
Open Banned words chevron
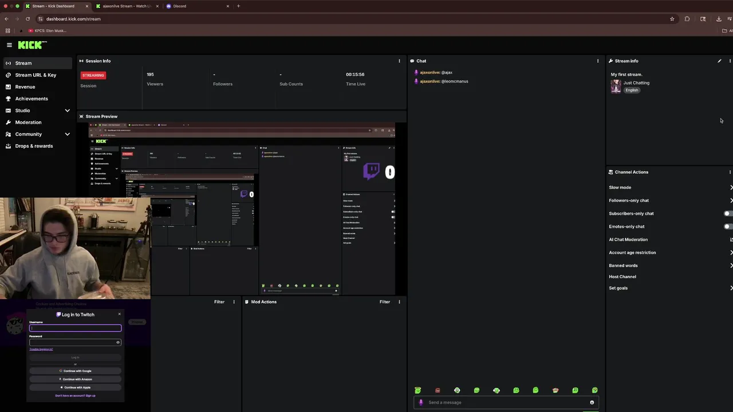(x=731, y=266)
